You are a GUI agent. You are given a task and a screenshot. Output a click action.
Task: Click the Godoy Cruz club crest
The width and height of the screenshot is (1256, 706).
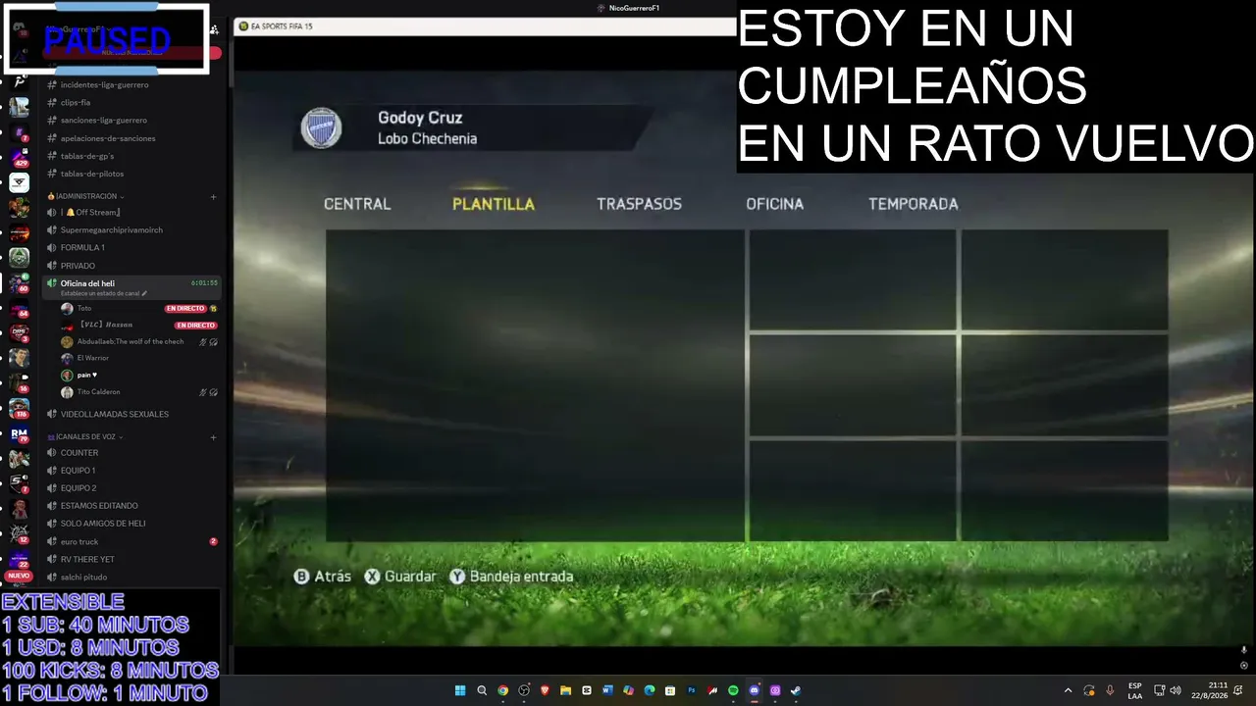coord(321,127)
